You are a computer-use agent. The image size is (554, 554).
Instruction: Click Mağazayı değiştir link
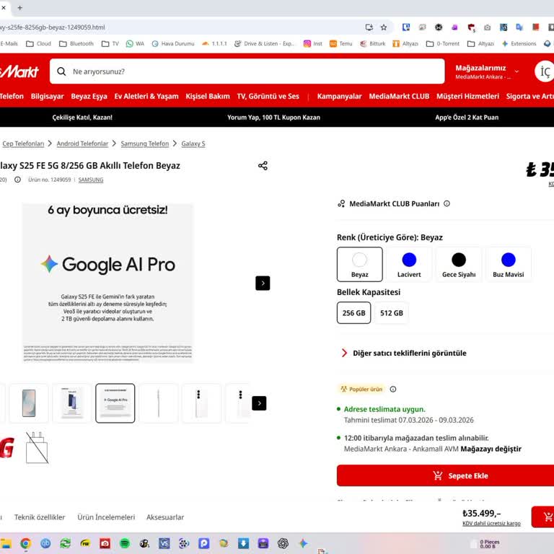[491, 449]
